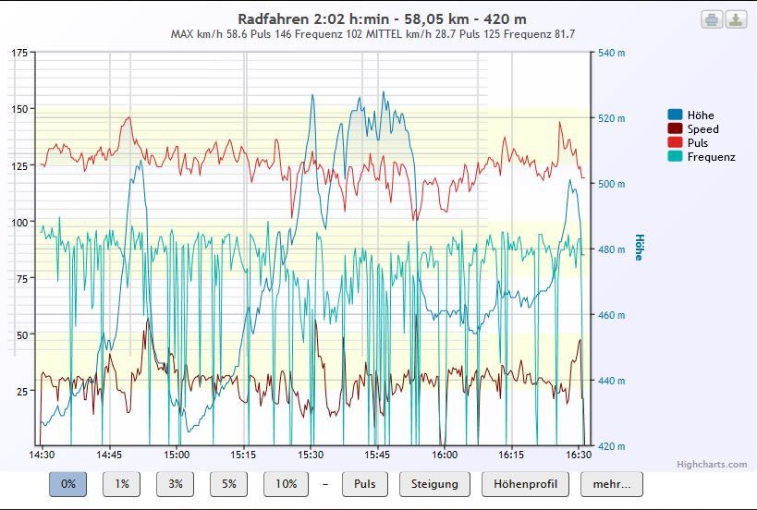The image size is (757, 510).
Task: Click the red Puls legend swatch
Action: pyautogui.click(x=675, y=143)
